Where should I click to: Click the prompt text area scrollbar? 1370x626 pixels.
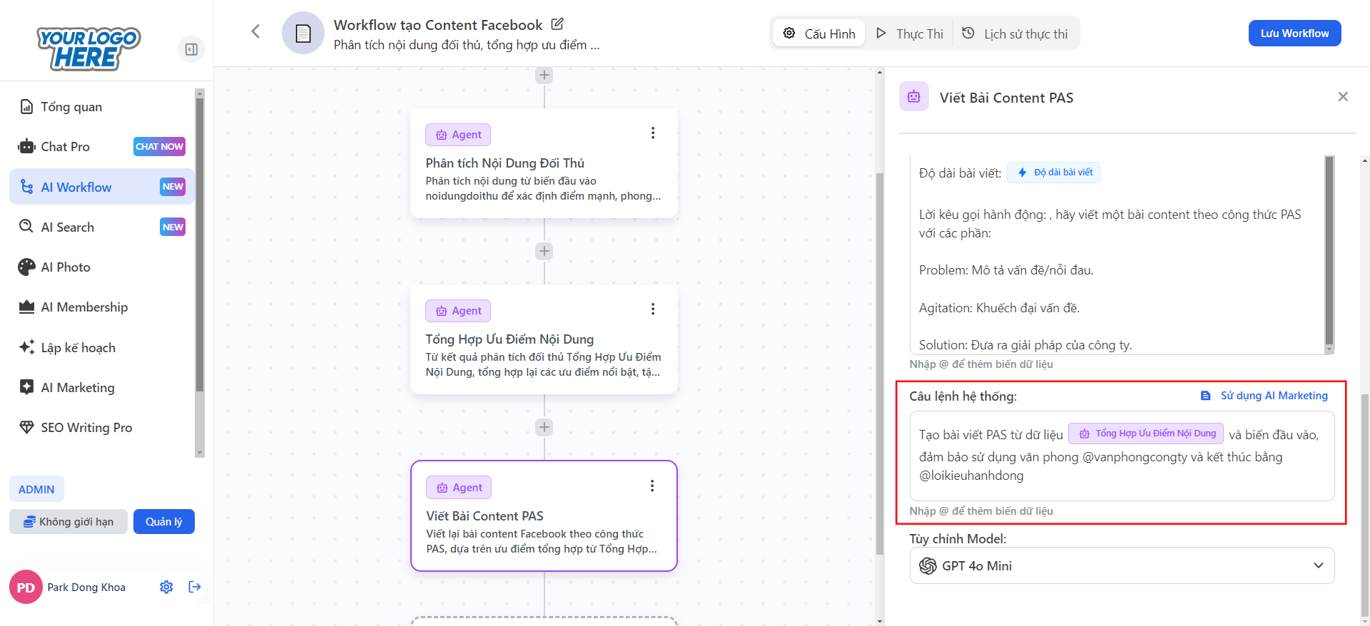click(x=1329, y=250)
